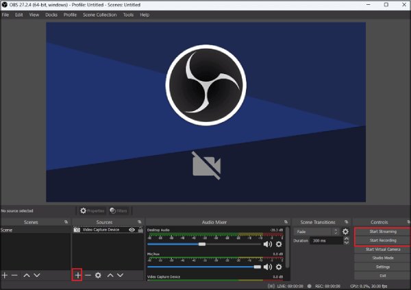Viewport: 411px width, 290px height.
Task: Open the View menu
Action: 34,14
